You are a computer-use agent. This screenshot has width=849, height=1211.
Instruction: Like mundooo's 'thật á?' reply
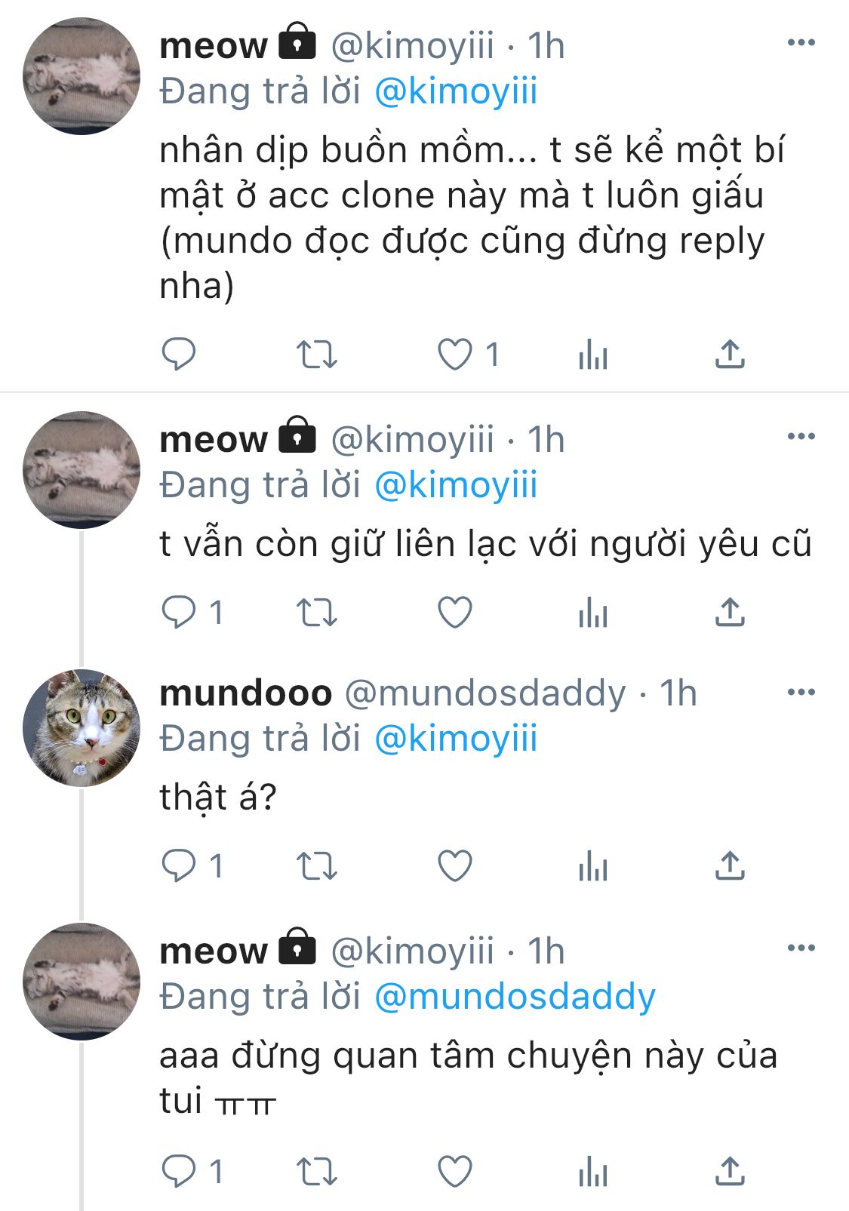pyautogui.click(x=455, y=865)
